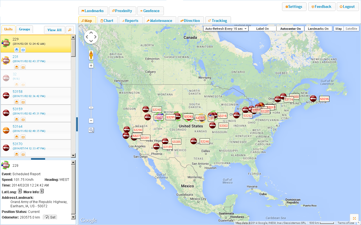Click the map zoom in plus button

[x=91, y=66]
